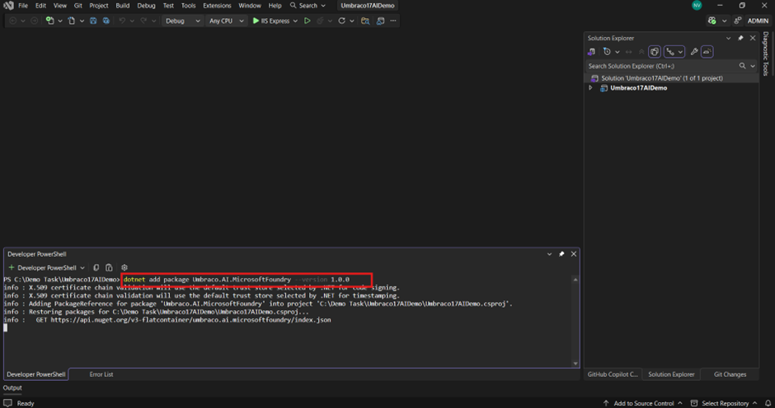The image size is (775, 408).
Task: Click Collapse All icon in Solution Explorer
Action: (x=641, y=52)
